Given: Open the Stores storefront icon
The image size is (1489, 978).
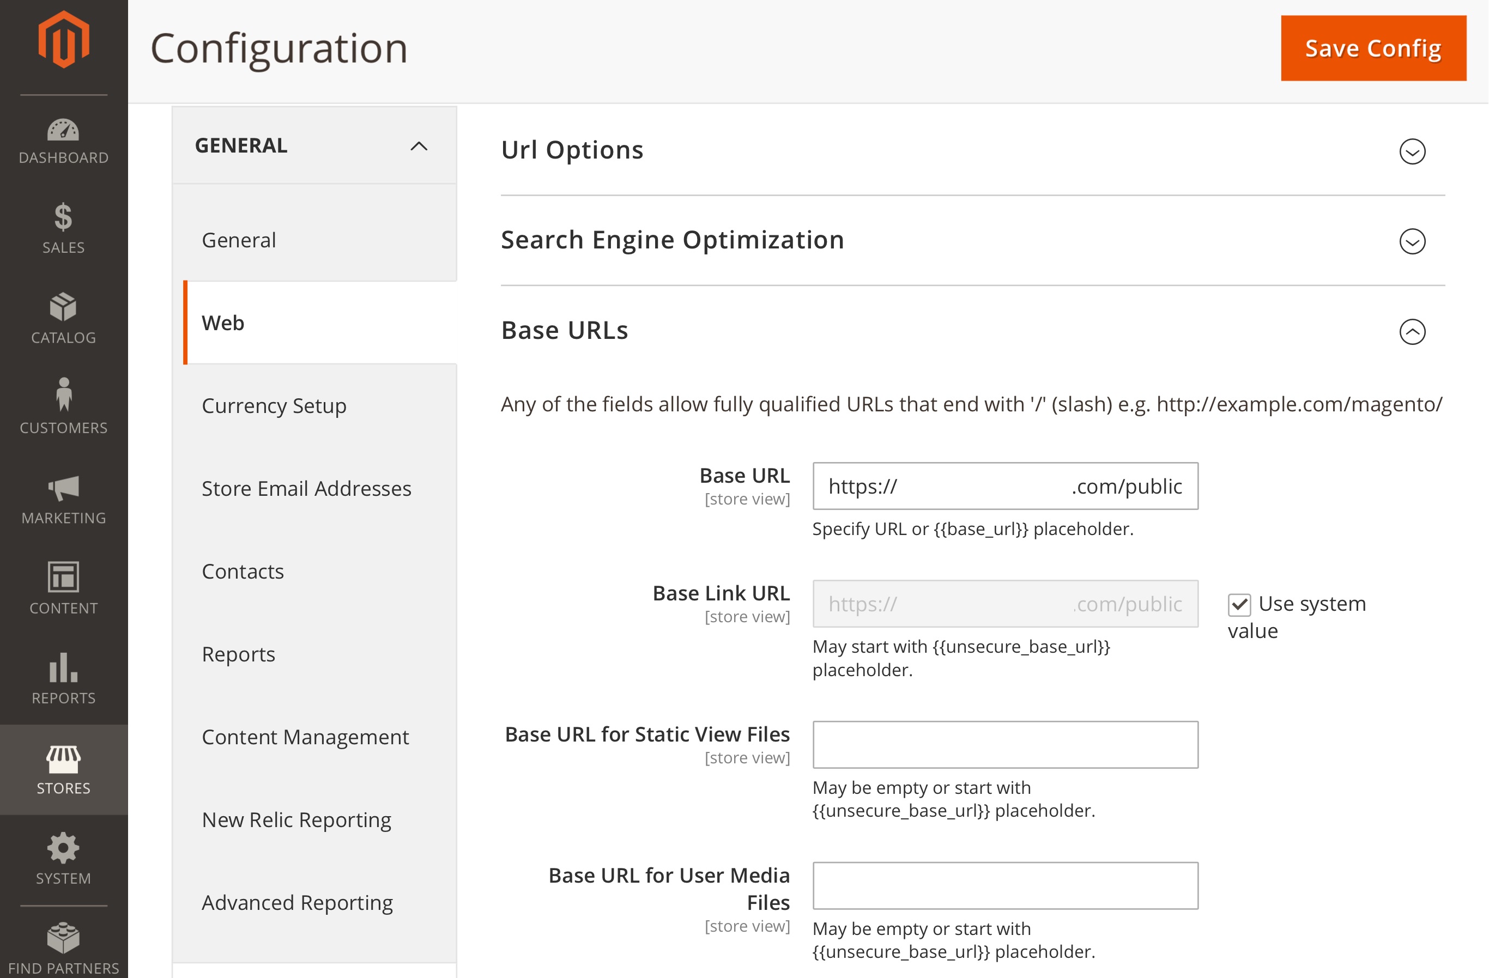Looking at the screenshot, I should coord(63,758).
